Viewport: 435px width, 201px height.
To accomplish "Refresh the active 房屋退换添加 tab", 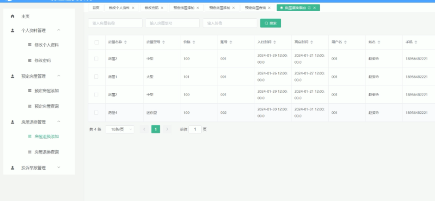I will pos(309,8).
